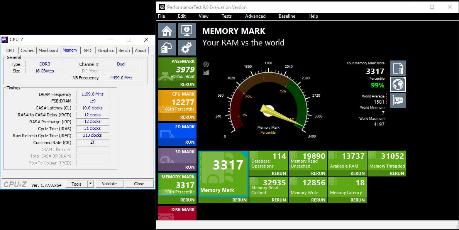
Task: Click the World Average 1581 value
Action: click(x=379, y=102)
